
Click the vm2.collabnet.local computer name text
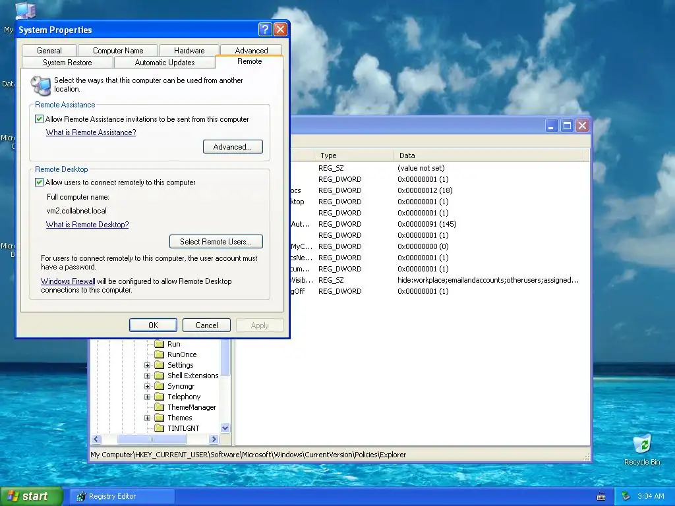tap(76, 211)
